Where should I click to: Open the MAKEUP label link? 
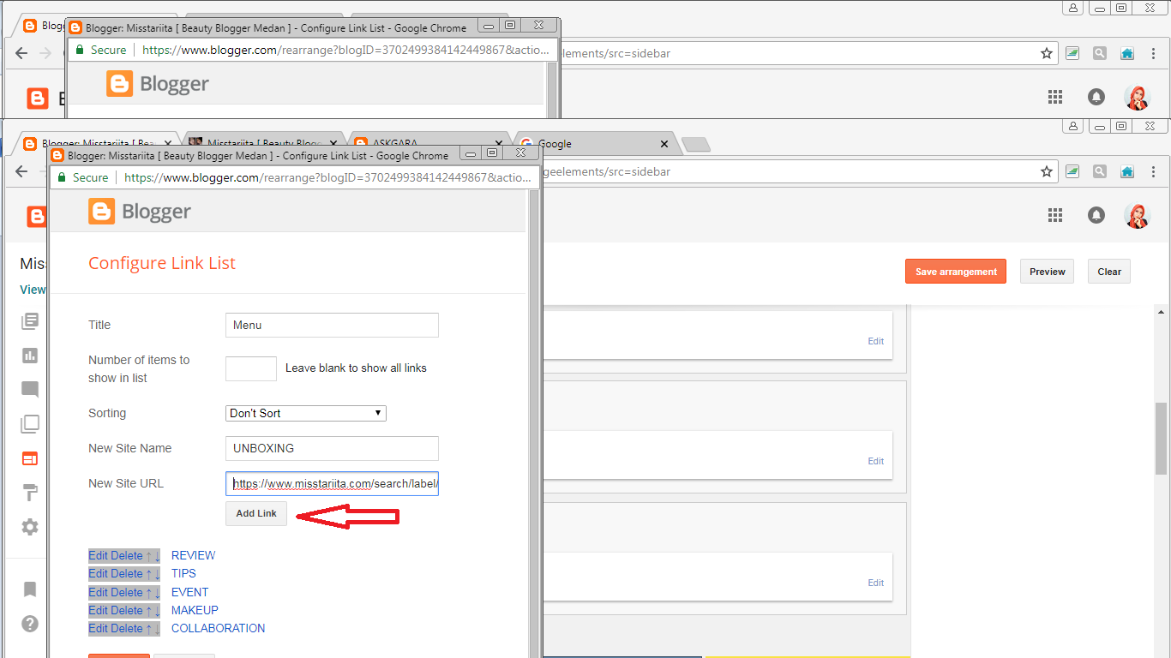pyautogui.click(x=195, y=610)
